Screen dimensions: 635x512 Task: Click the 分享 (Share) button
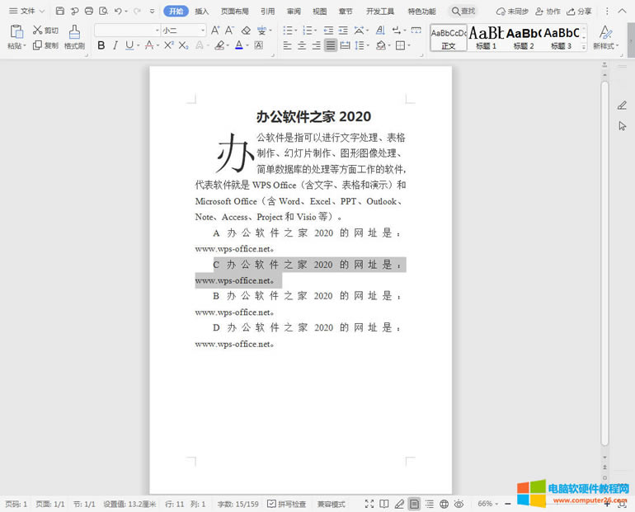[x=579, y=12]
